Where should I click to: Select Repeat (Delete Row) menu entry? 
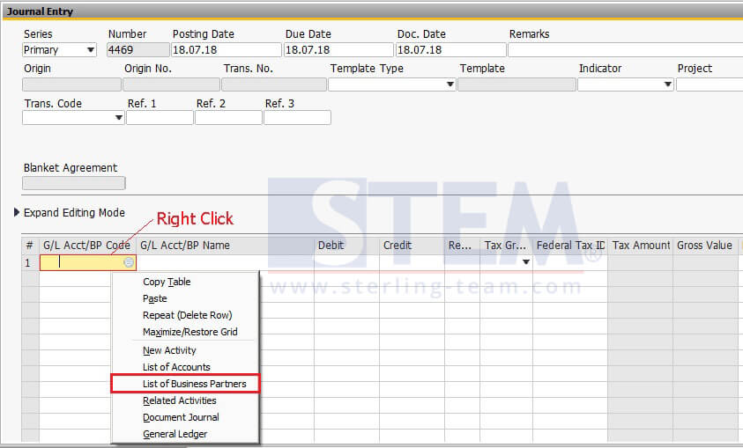187,315
